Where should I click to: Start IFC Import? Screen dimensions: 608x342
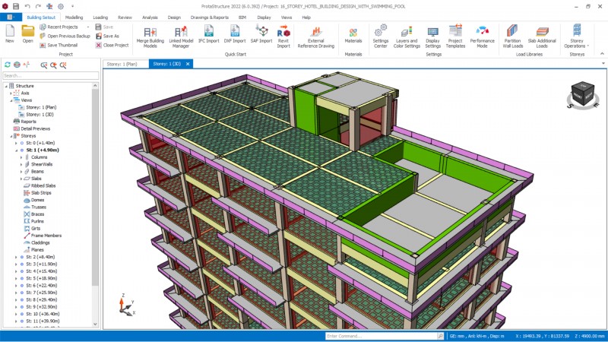[x=208, y=34]
